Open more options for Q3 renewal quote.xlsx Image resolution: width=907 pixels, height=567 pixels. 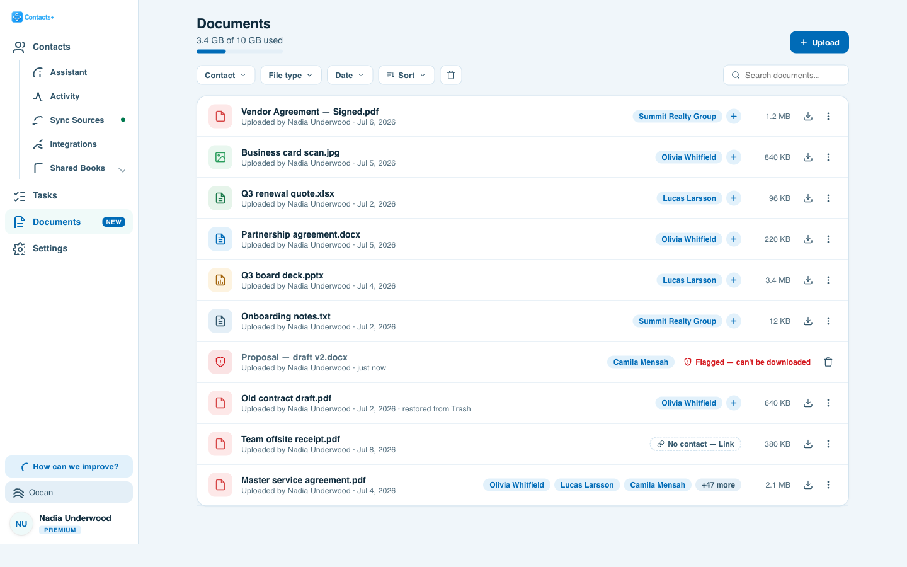[x=828, y=198]
